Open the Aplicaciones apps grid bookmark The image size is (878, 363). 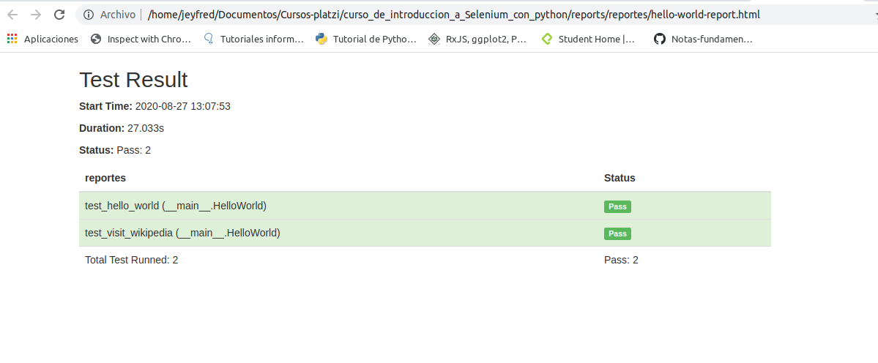(42, 39)
